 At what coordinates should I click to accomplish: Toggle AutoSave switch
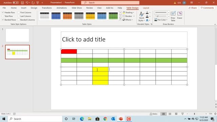16,3
